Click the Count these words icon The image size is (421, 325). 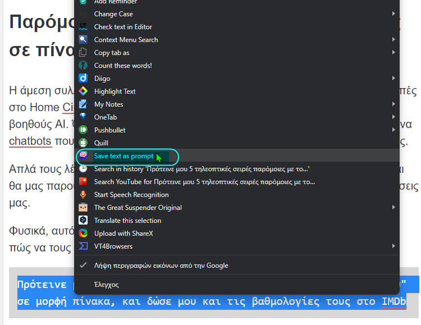click(x=83, y=66)
